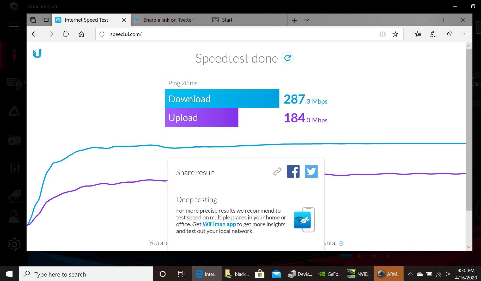Show hidden system tray icons

[410, 274]
